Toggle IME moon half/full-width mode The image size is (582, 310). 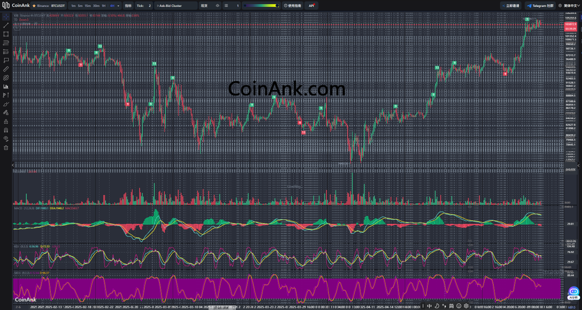click(437, 306)
